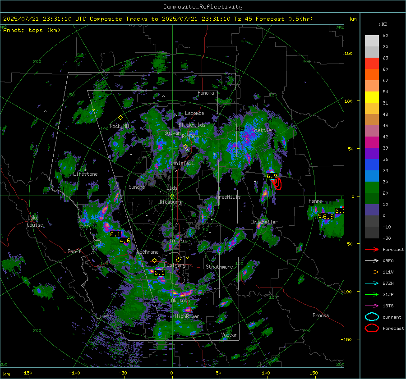The image size is (406, 379).
Task: Click the blue swatch between 36 and 33 dBZ
Action: pos(372,165)
